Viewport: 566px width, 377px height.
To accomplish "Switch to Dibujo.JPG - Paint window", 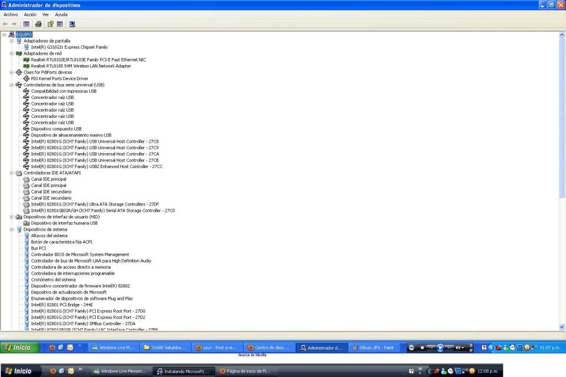I will point(374,347).
